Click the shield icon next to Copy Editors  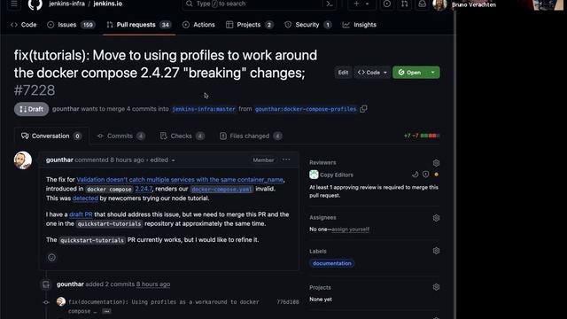pyautogui.click(x=425, y=175)
